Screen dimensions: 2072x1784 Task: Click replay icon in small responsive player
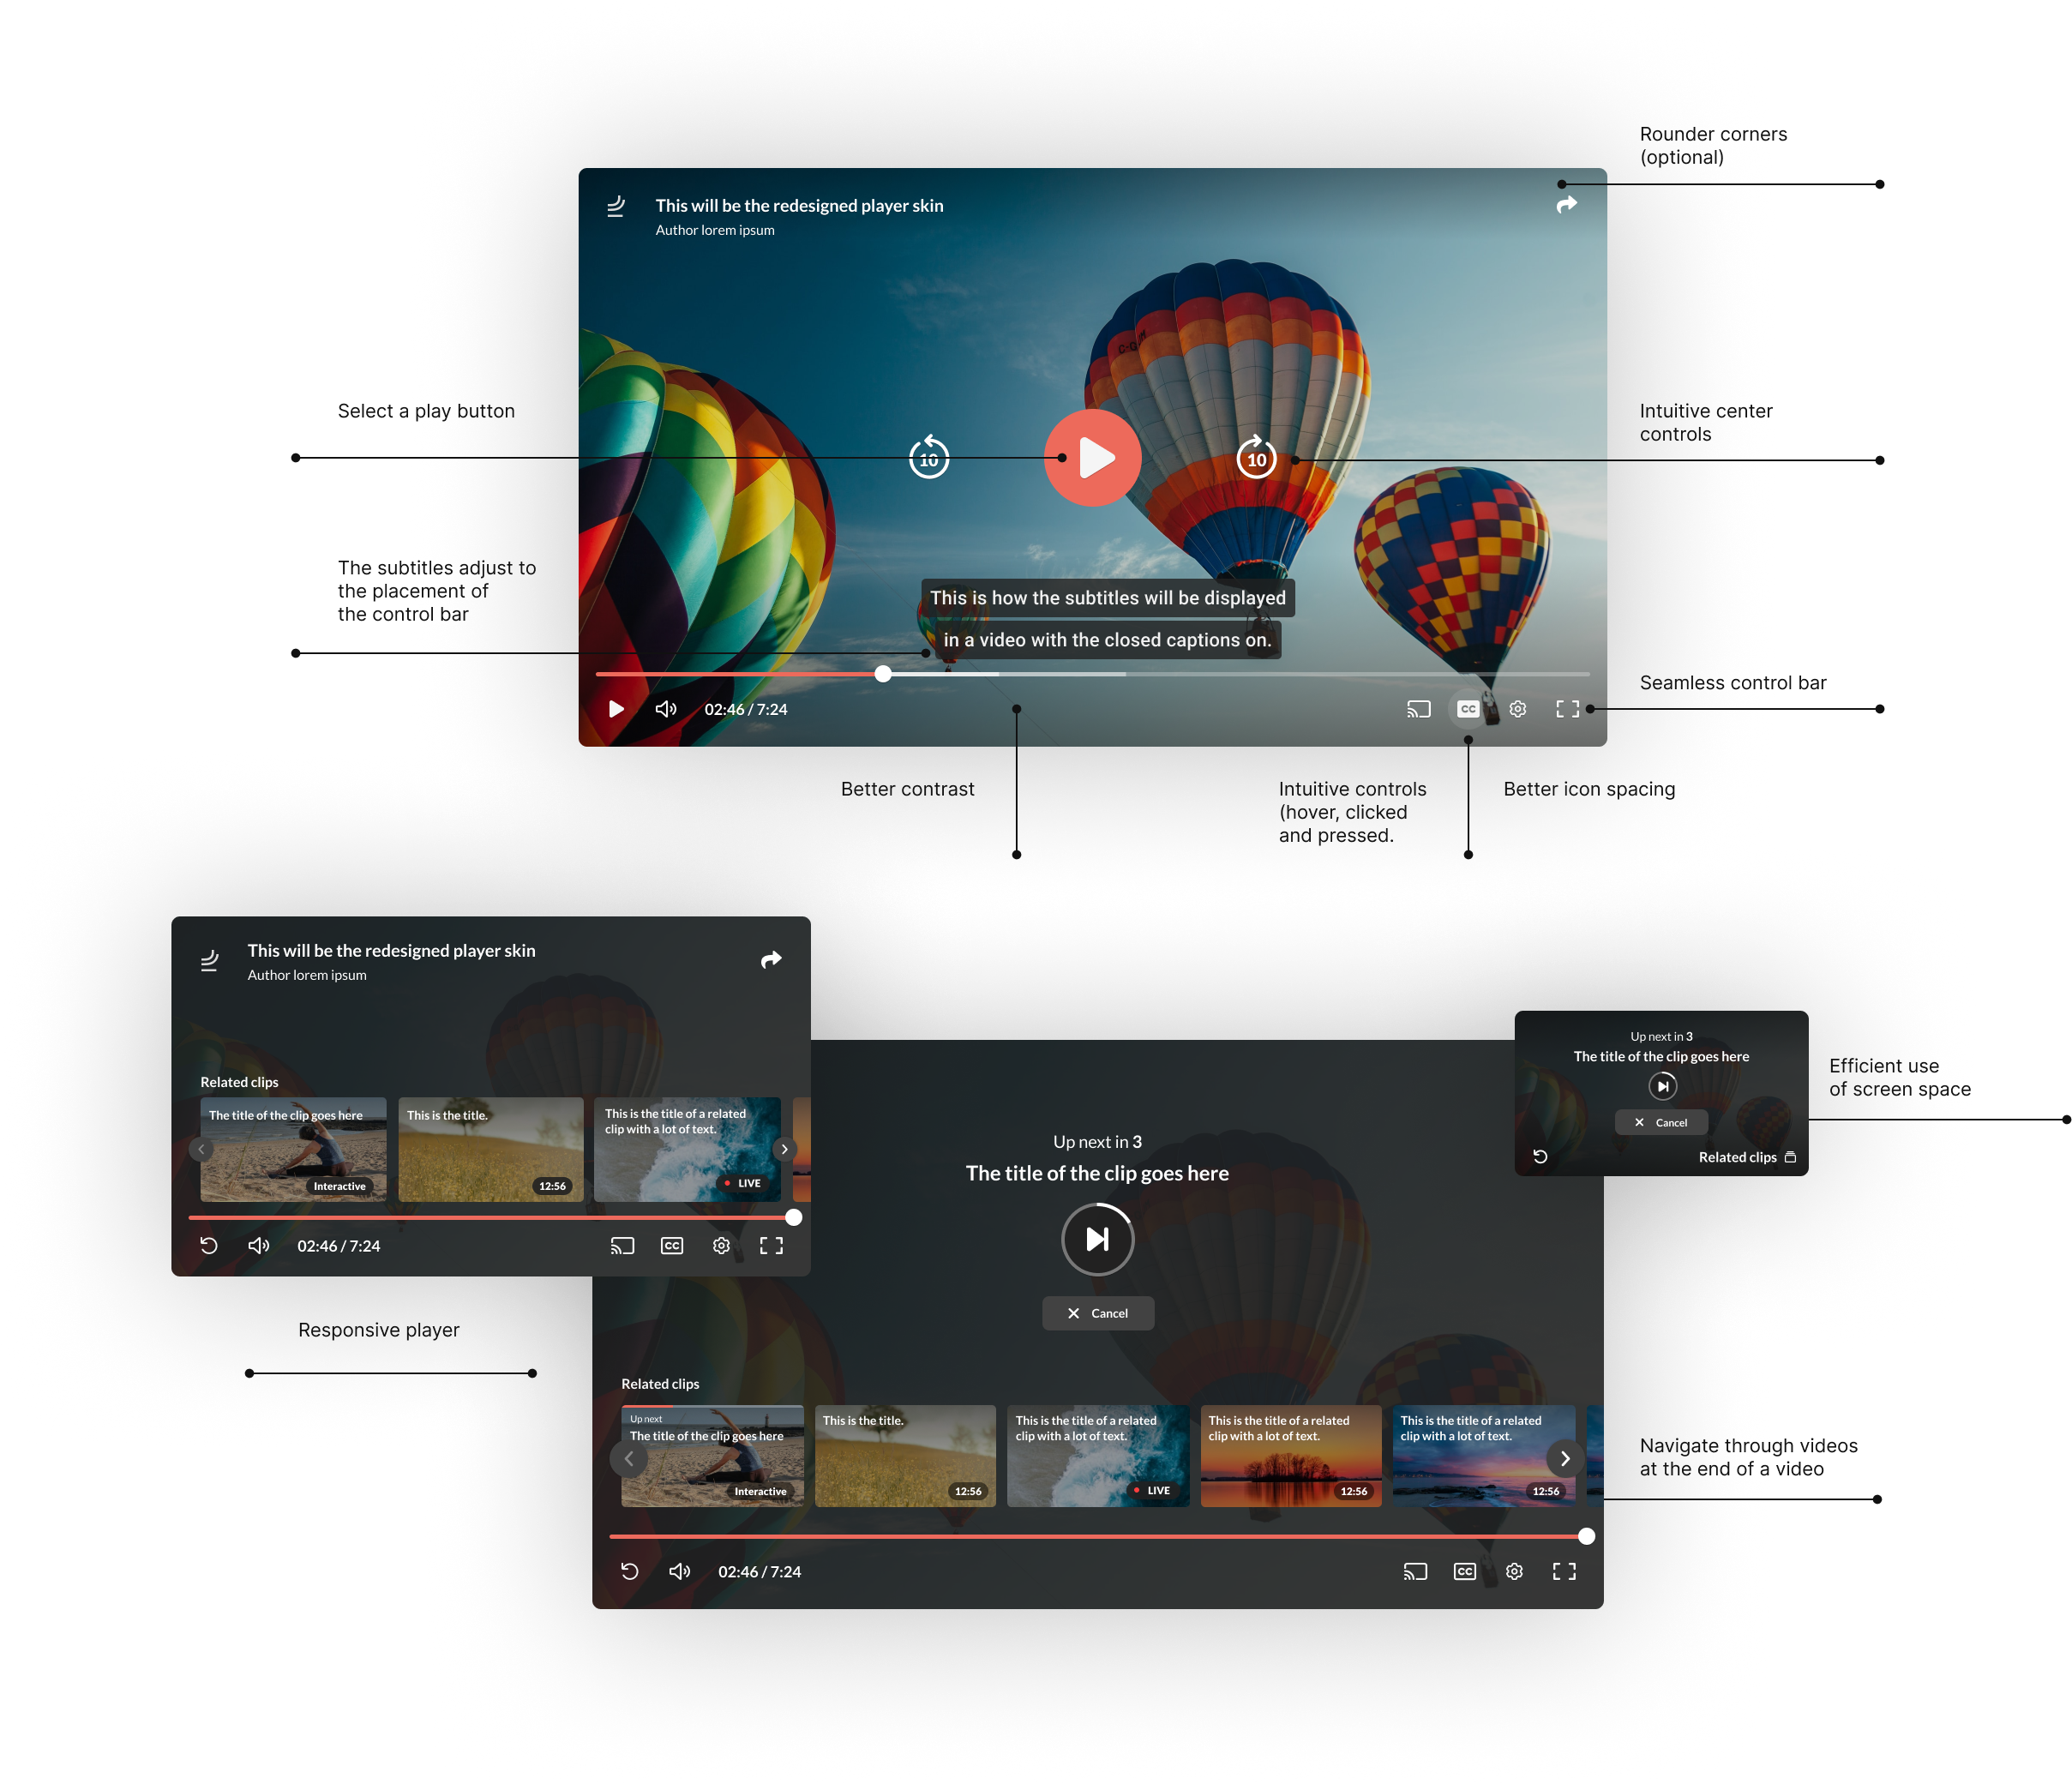pos(209,1246)
